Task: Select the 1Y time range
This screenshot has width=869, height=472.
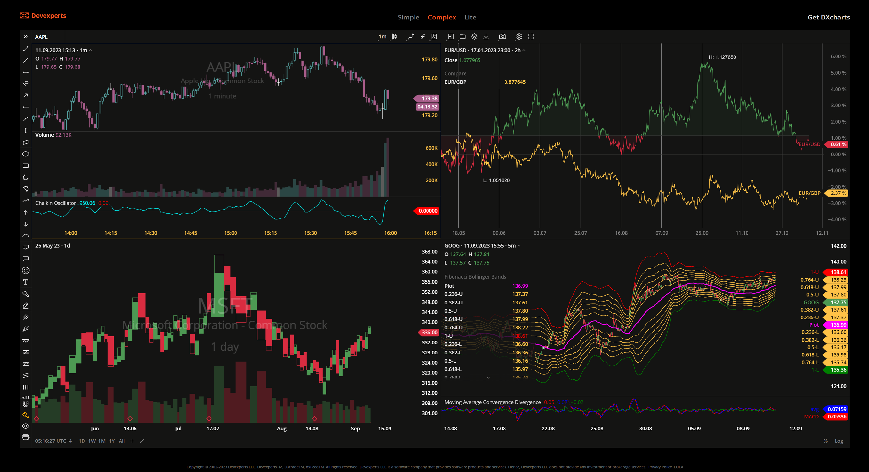Action: tap(112, 441)
